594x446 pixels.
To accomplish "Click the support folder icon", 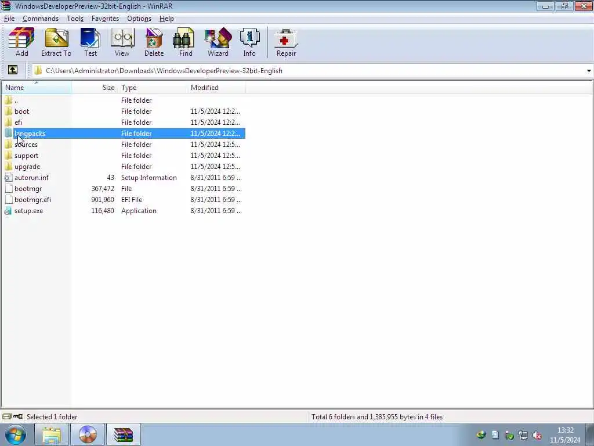I will coord(8,155).
